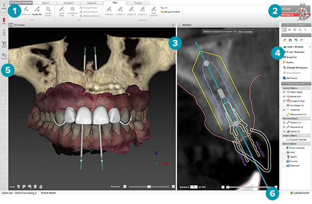The height and width of the screenshot is (204, 312).
Task: Open the Finalize tab
Action: click(138, 3)
